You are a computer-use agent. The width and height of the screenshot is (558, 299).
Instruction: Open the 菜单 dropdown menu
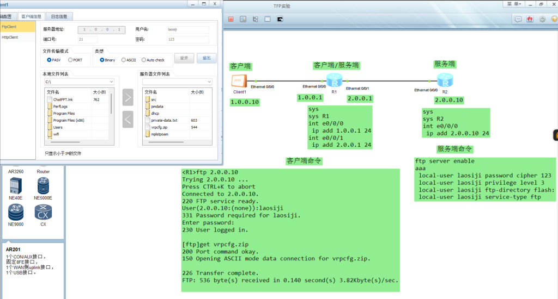[513, 4]
